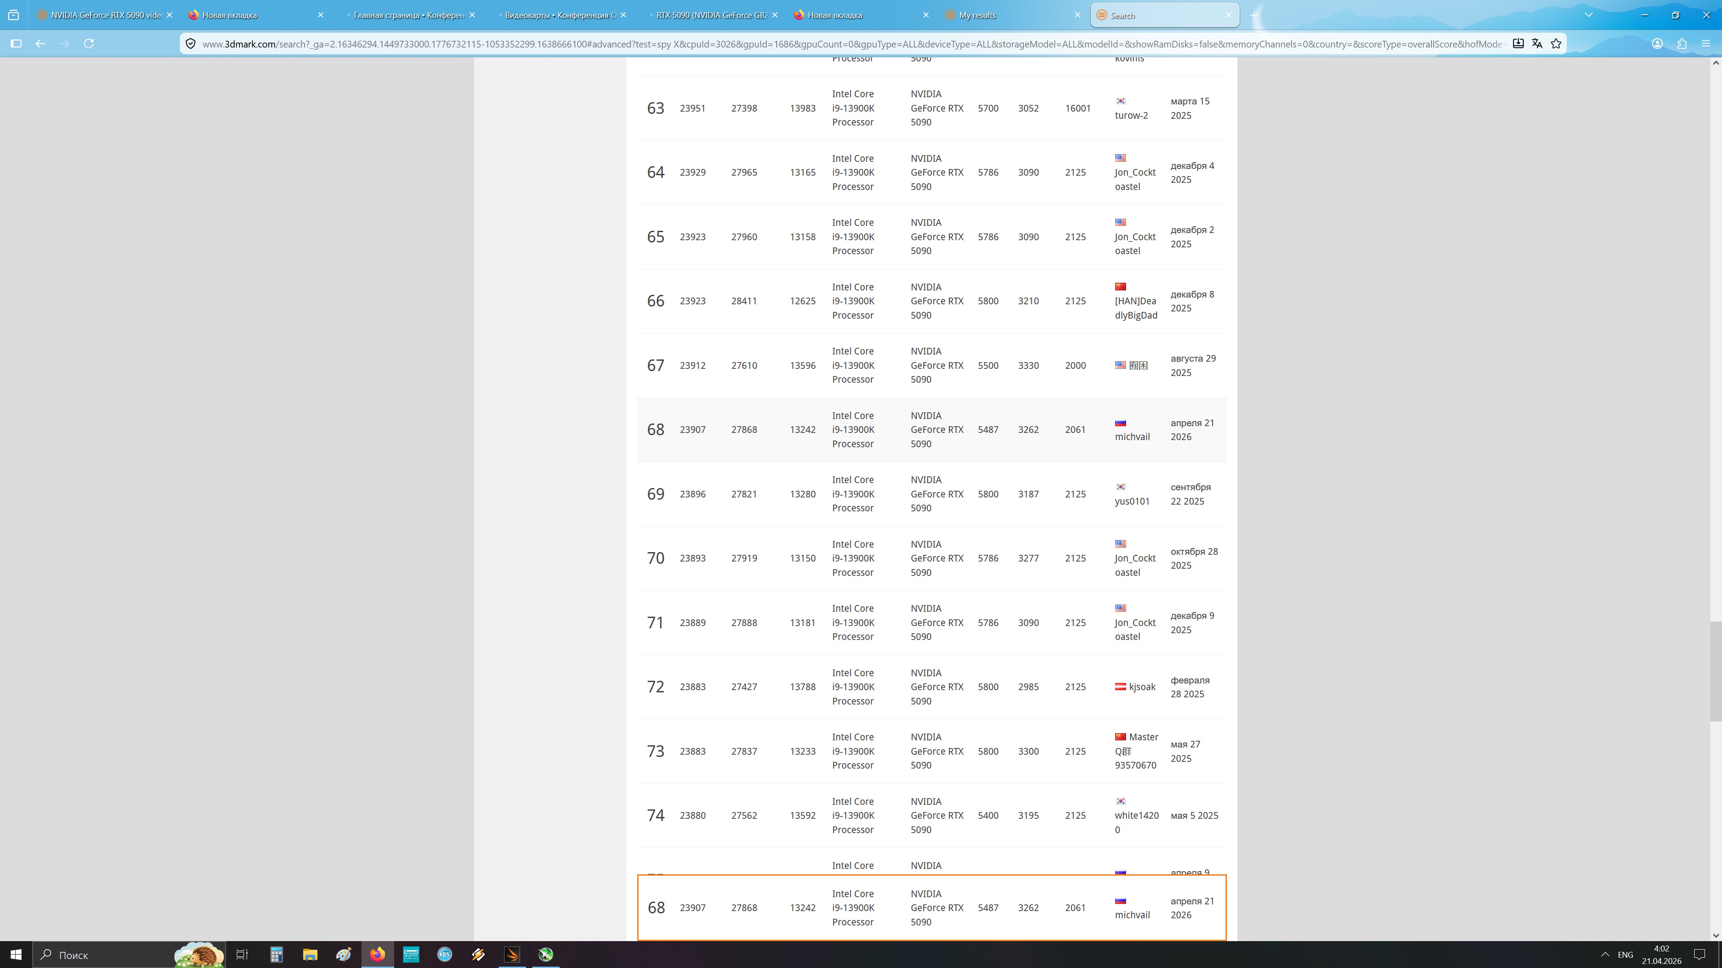Click the browser reload page icon
Viewport: 1722px width, 968px height.
tap(89, 43)
